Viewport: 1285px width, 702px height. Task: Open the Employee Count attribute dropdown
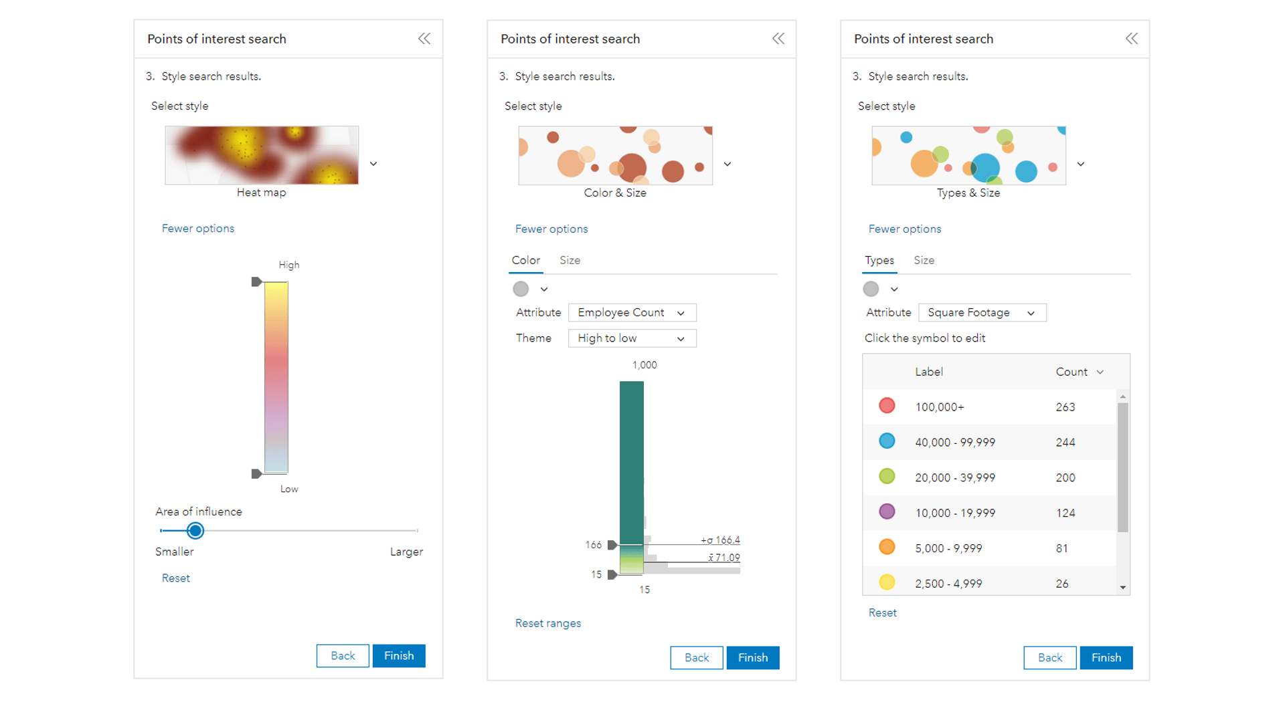click(632, 313)
